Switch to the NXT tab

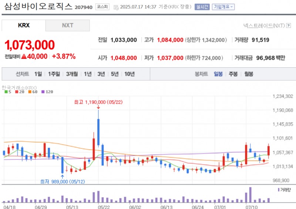click(68, 25)
